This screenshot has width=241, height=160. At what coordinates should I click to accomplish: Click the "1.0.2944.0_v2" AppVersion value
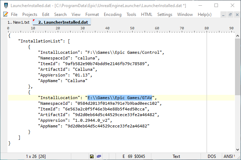click(91, 121)
